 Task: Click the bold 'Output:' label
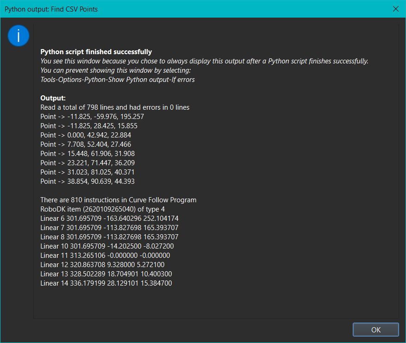53,98
